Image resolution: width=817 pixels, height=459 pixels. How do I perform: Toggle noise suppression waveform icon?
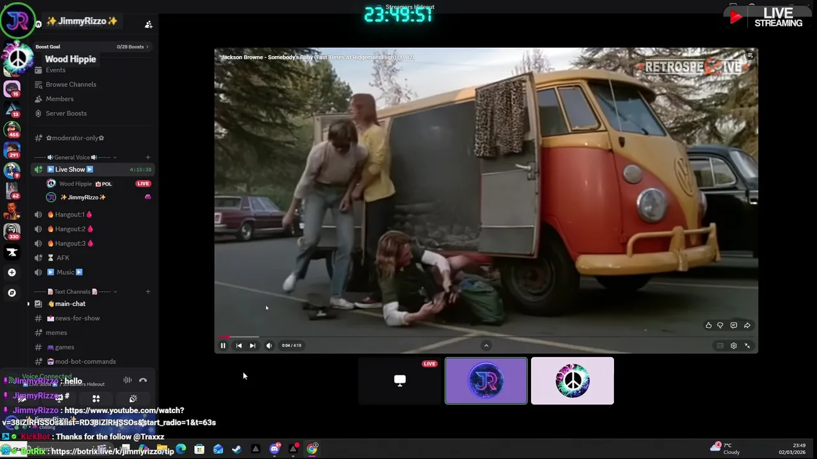128,381
